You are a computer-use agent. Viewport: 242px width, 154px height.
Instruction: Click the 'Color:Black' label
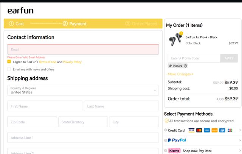pos(193,43)
